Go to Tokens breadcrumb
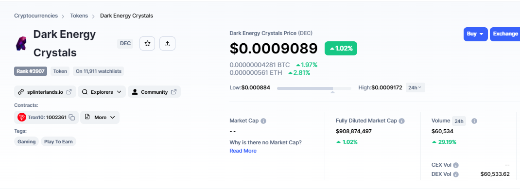Viewport: 520px width, 190px height. (x=79, y=16)
